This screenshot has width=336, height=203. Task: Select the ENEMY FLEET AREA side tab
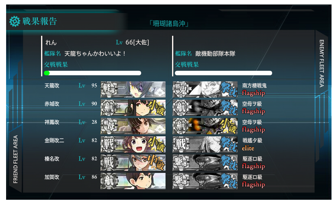[x=321, y=63]
